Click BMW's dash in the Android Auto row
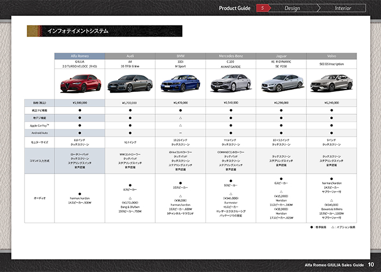This screenshot has width=381, height=272. click(180, 133)
